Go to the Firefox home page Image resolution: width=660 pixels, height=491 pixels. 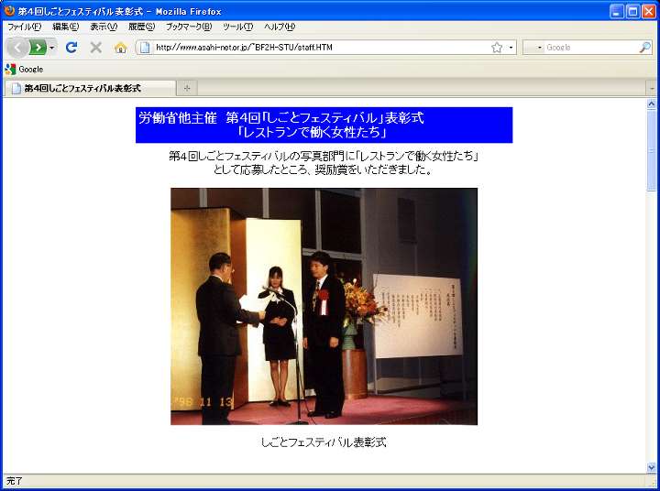[120, 47]
